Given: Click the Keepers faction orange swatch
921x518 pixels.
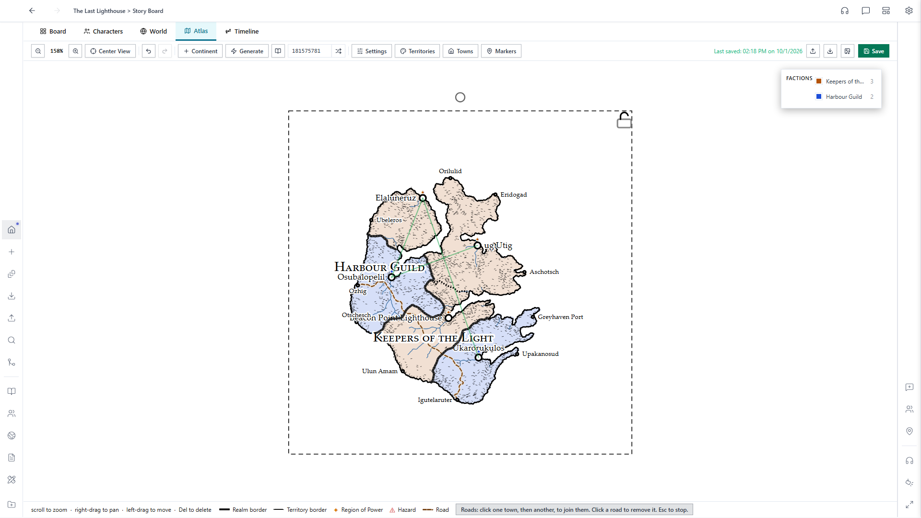Looking at the screenshot, I should pyautogui.click(x=819, y=82).
